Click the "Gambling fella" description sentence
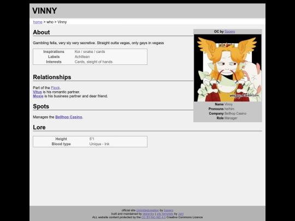Viewport: 295px width, 221px height. (x=98, y=43)
